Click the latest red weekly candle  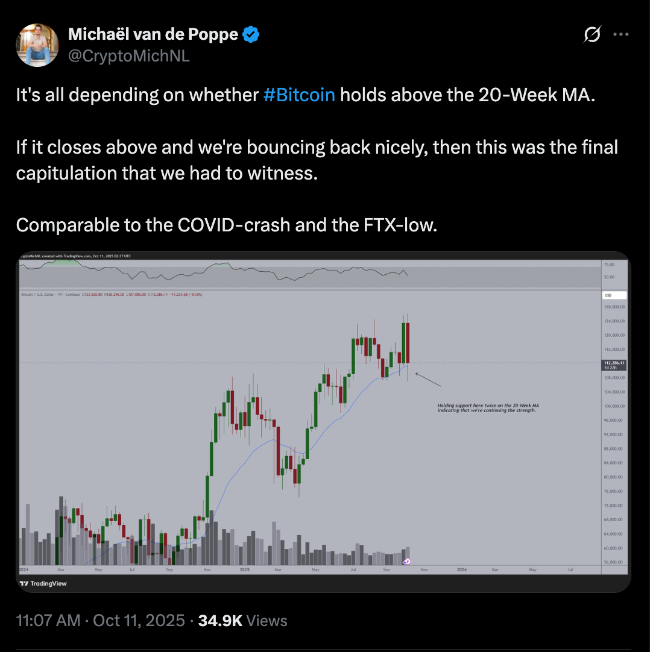coord(408,343)
